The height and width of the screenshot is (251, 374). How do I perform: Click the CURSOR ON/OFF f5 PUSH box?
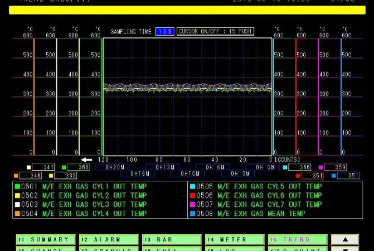tap(215, 31)
